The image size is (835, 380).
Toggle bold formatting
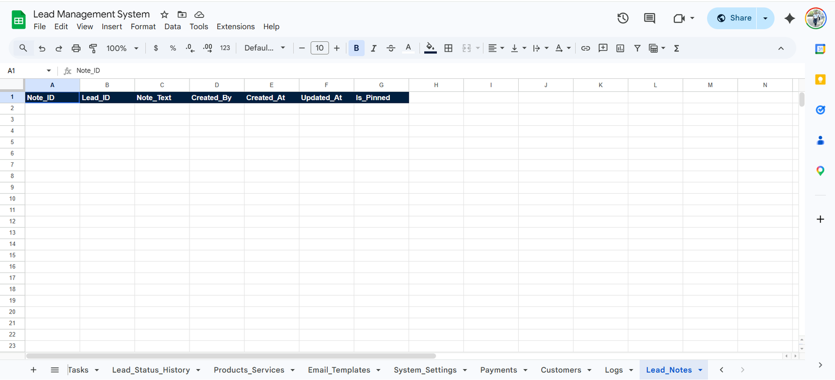(x=356, y=48)
